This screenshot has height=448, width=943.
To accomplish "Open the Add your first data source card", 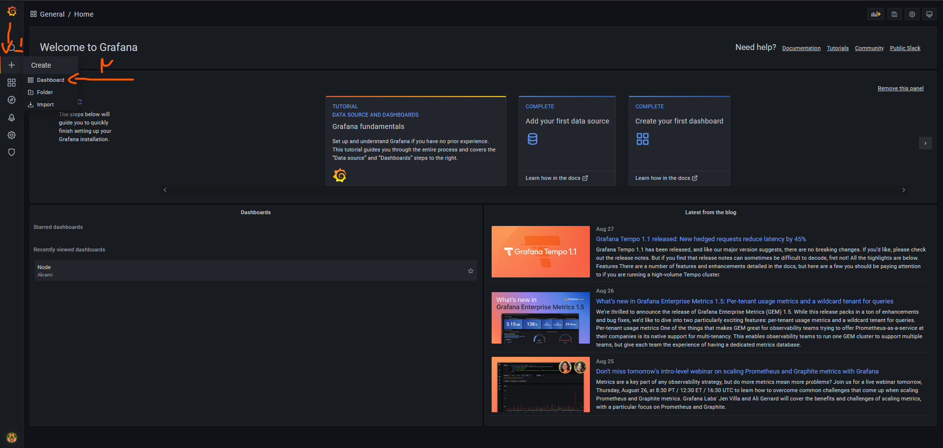I will 567,141.
